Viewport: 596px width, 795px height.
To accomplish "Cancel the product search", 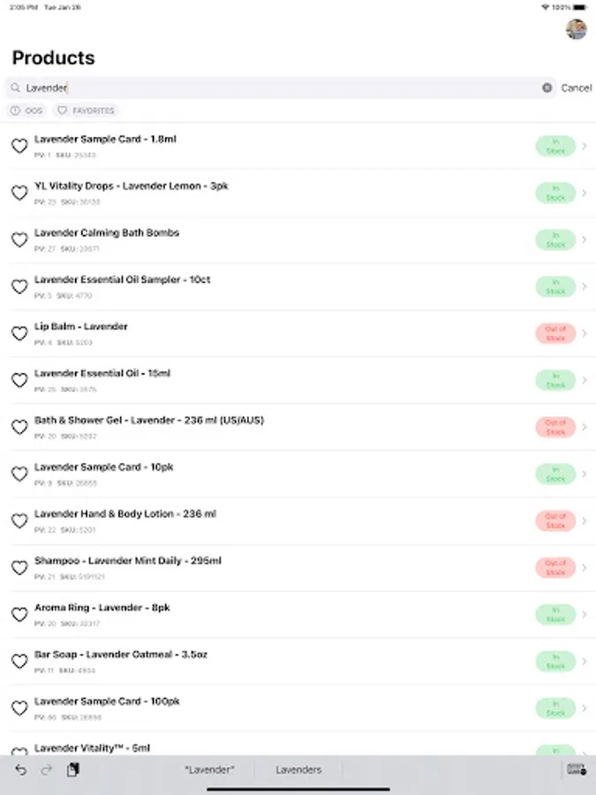I will click(577, 87).
